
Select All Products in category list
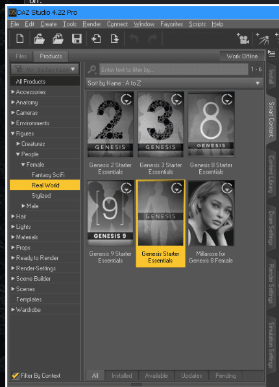45,82
